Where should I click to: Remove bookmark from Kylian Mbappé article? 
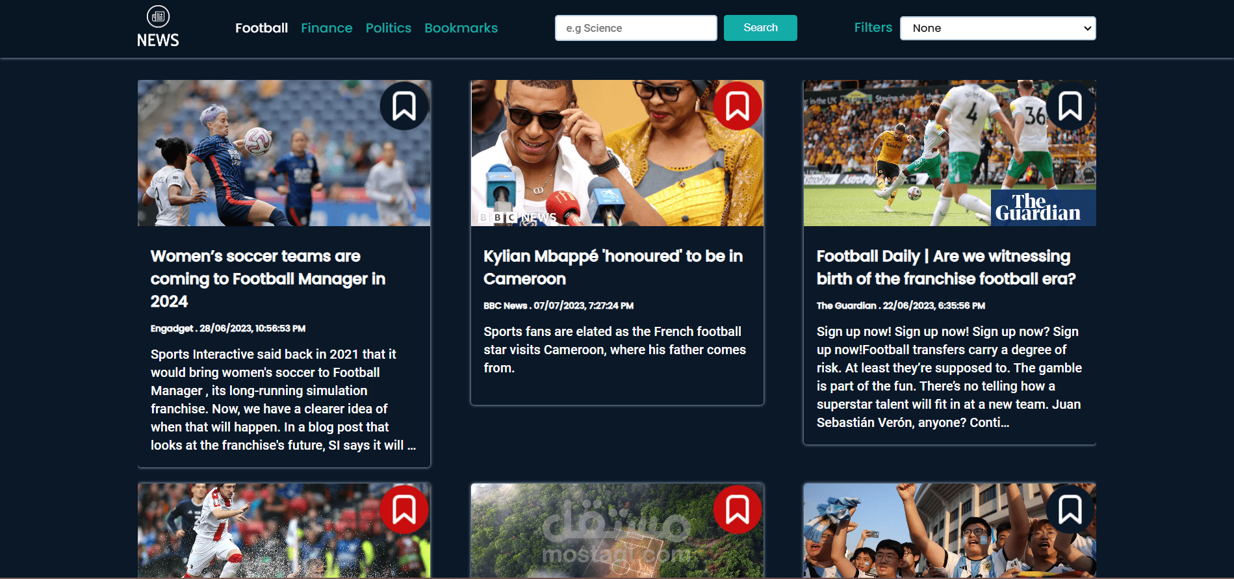(x=738, y=106)
